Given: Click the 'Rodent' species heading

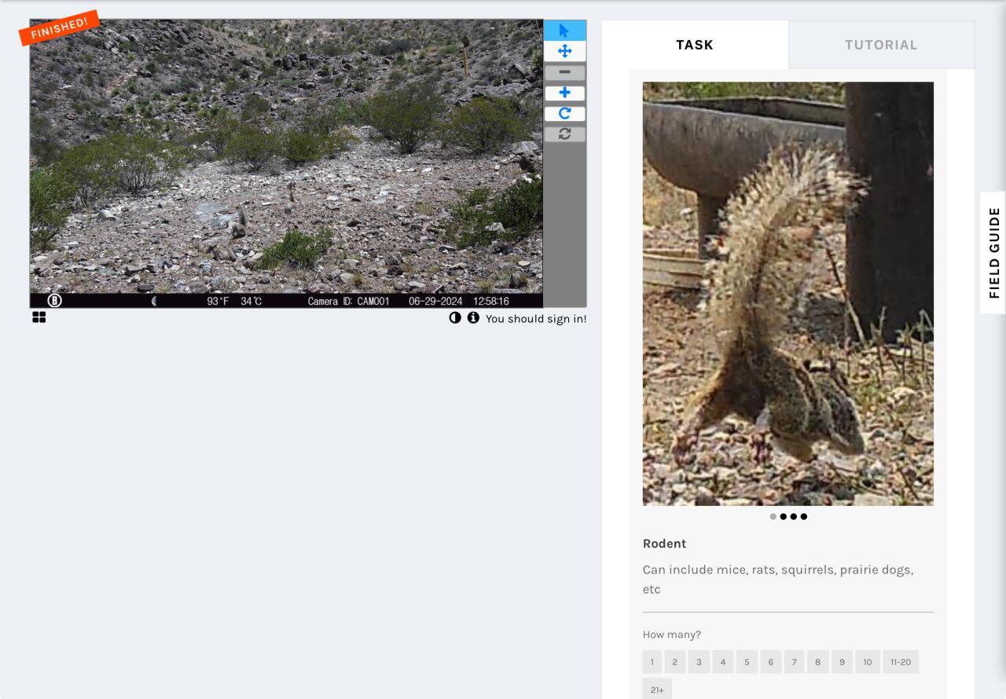Looking at the screenshot, I should pos(665,543).
